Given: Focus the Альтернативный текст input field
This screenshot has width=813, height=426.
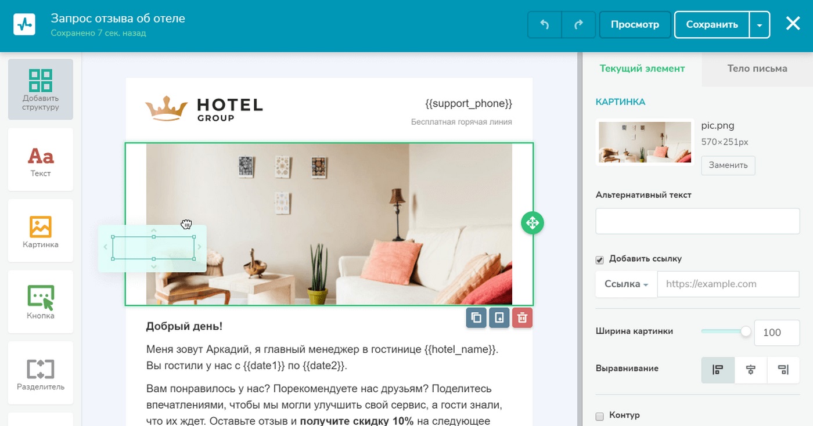Looking at the screenshot, I should [x=697, y=221].
